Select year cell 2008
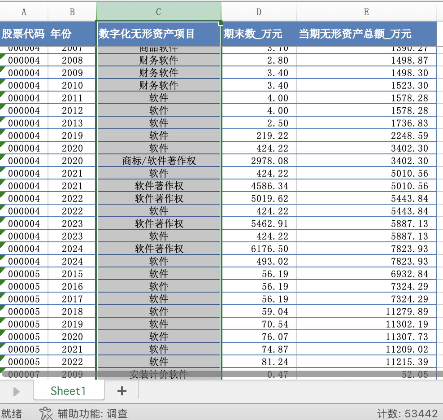443x420 pixels. pos(72,60)
